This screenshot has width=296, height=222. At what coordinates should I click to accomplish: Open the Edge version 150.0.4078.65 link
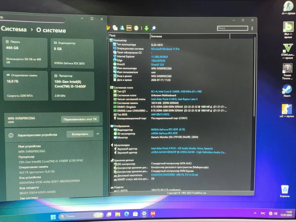pyautogui.click(x=158, y=61)
